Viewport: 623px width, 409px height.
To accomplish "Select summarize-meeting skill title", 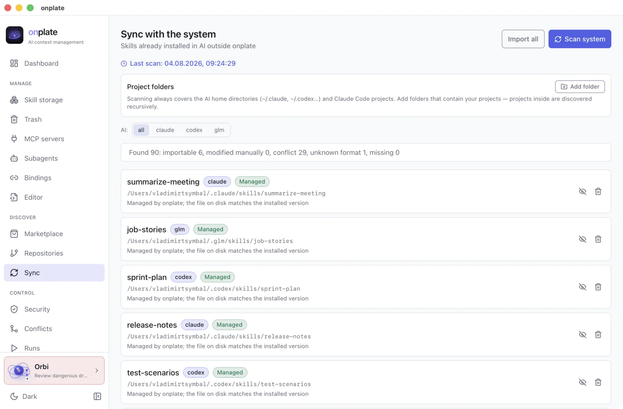I will coord(163,182).
